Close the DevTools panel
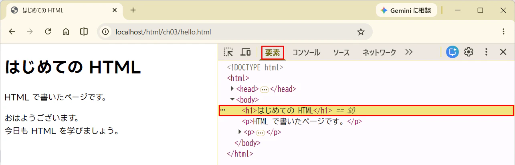The width and height of the screenshot is (515, 165). pyautogui.click(x=503, y=52)
